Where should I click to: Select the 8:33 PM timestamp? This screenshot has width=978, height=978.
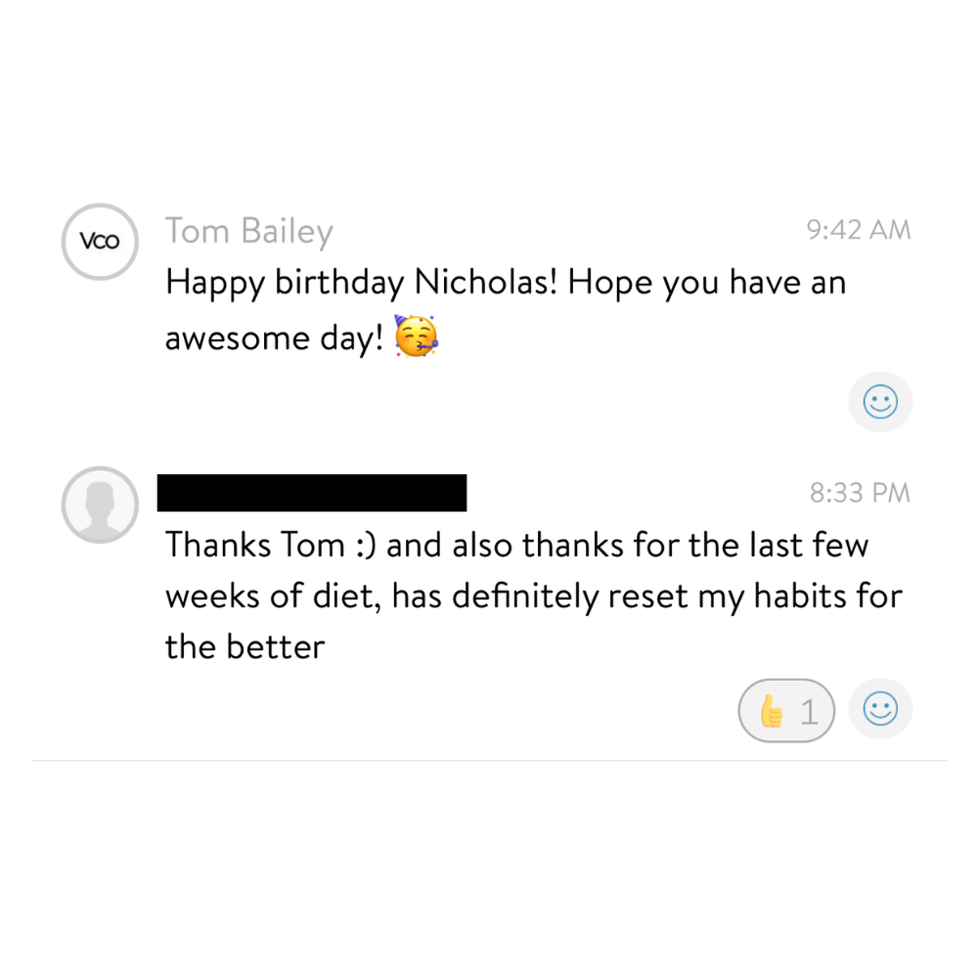click(860, 493)
